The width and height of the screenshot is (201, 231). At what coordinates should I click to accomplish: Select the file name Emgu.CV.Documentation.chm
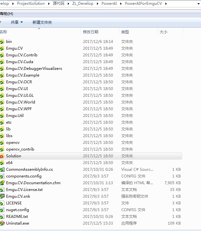[33, 183]
